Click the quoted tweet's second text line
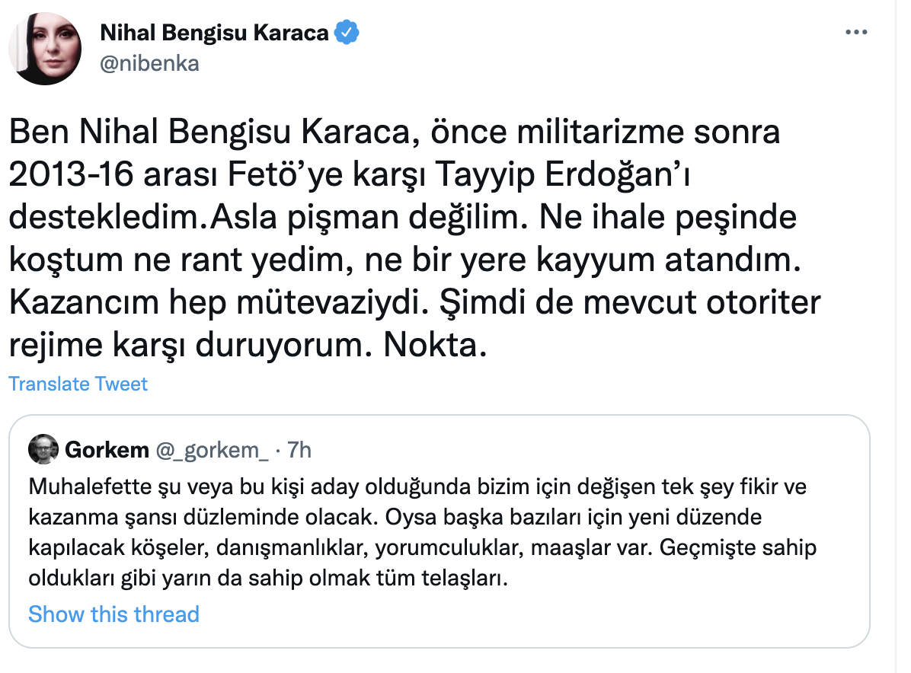 (x=396, y=517)
